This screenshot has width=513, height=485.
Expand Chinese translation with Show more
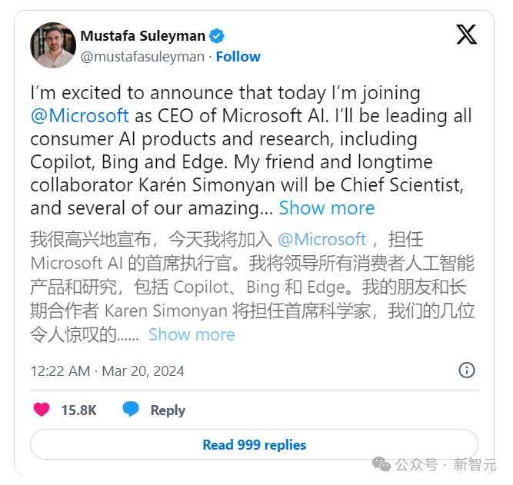[192, 334]
